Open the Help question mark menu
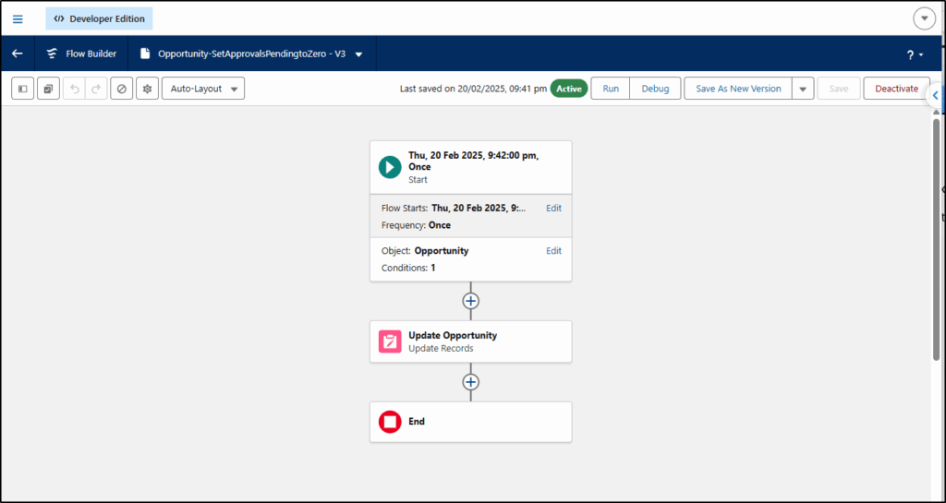The image size is (946, 503). (x=914, y=54)
